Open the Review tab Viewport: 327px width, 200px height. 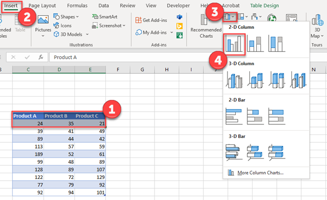tap(127, 6)
